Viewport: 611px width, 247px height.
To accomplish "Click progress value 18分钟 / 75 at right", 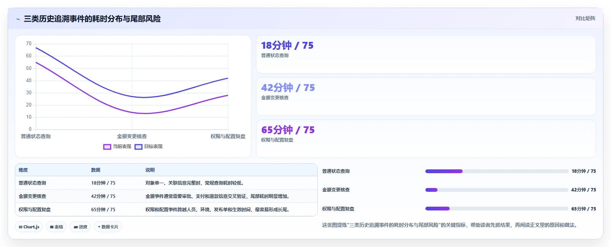I will [584, 171].
